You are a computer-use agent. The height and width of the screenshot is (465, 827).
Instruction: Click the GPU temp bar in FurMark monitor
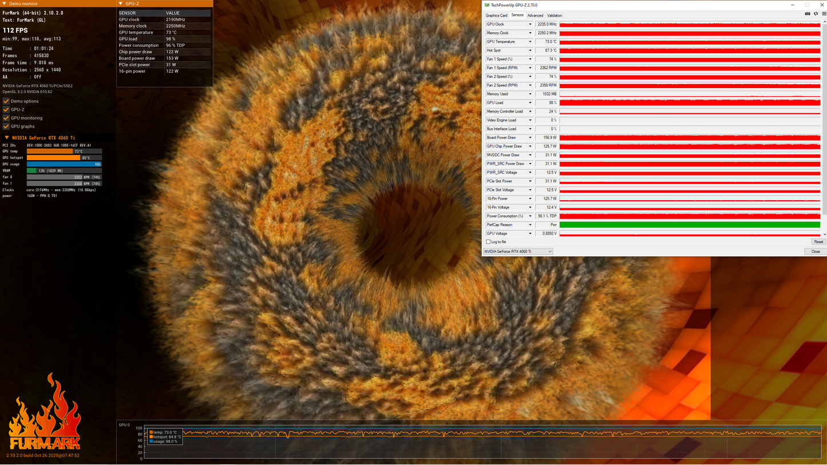64,152
